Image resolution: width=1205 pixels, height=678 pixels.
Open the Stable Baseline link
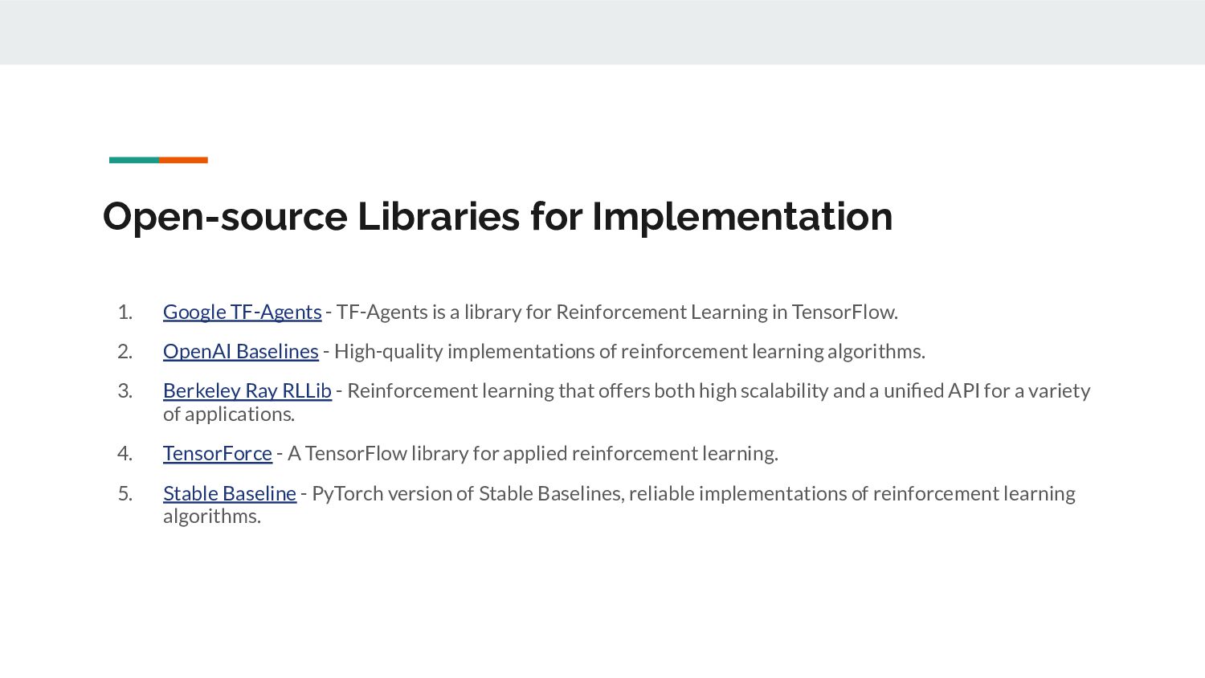tap(230, 493)
